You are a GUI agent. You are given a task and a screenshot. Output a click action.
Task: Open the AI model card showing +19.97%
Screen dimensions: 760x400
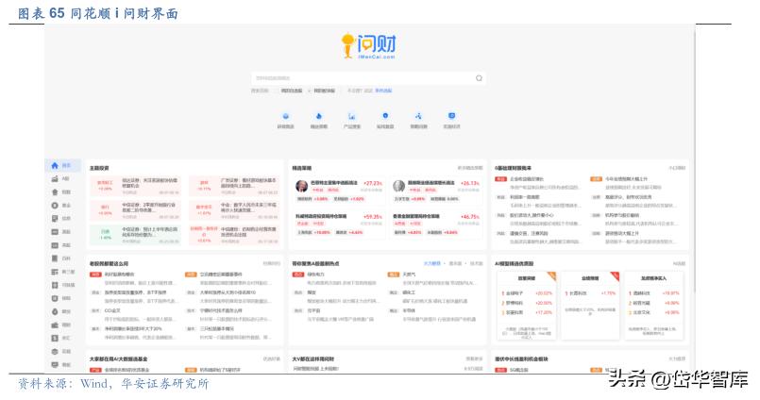[x=654, y=305]
